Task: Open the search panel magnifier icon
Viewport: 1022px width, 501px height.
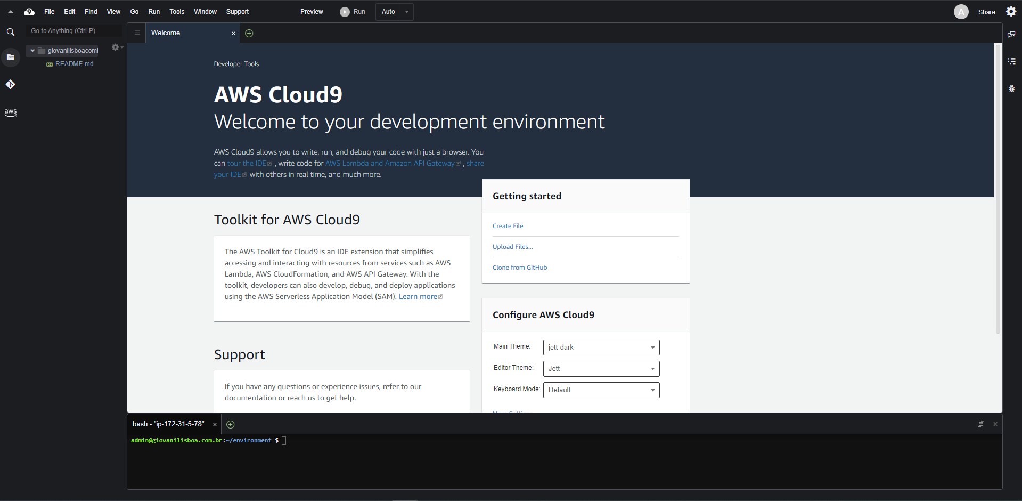Action: pos(10,32)
